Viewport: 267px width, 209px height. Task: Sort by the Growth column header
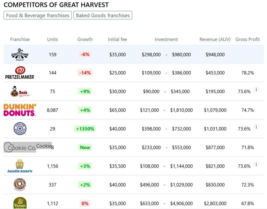[x=85, y=39]
